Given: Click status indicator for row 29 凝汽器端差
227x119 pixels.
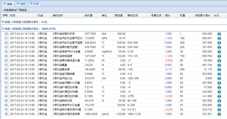Looking at the screenshot, I should [219, 74].
